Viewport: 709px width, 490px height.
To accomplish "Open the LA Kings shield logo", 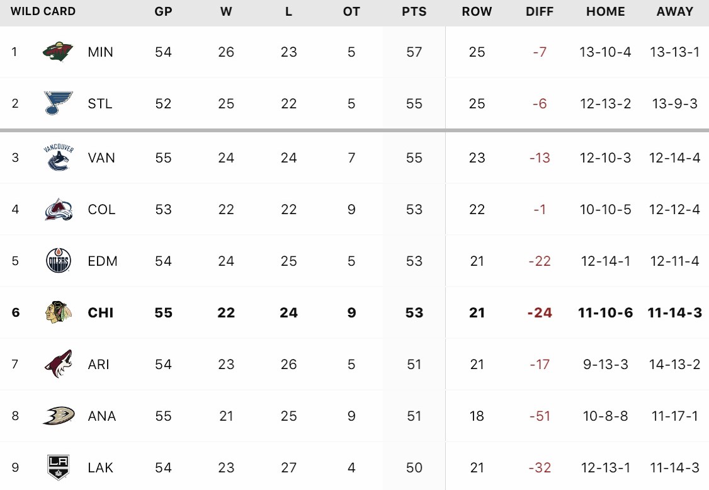I will [59, 467].
